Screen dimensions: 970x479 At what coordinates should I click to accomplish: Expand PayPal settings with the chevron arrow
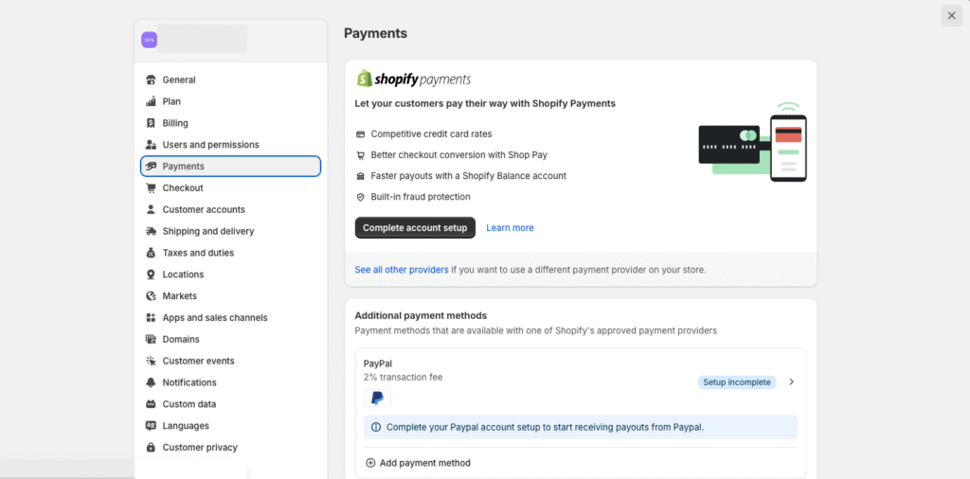click(x=791, y=382)
